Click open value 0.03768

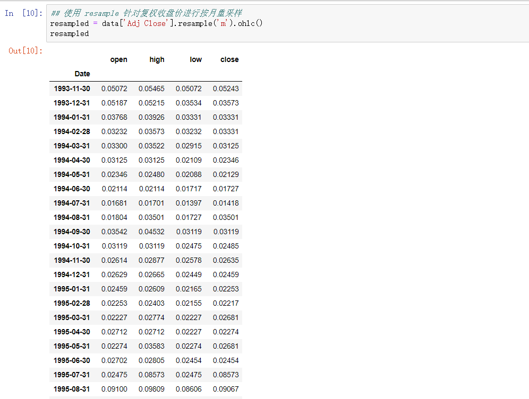point(114,117)
